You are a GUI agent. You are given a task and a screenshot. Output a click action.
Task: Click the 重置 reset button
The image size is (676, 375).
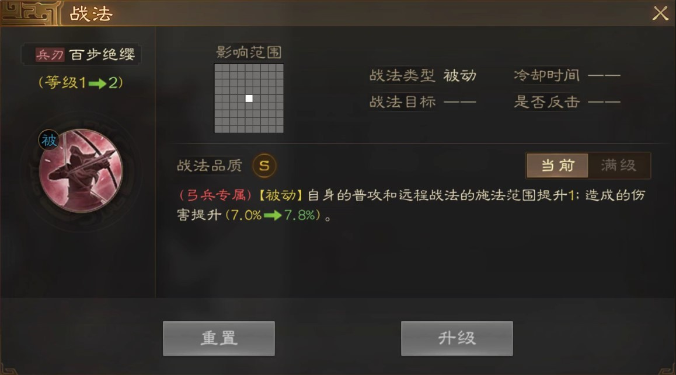tap(218, 338)
